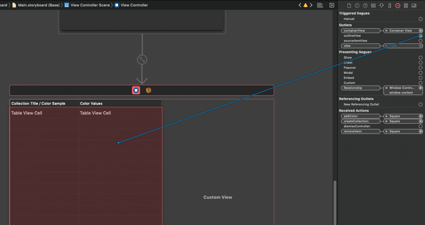Connect the sourceItemView outlet circle

[421, 41]
